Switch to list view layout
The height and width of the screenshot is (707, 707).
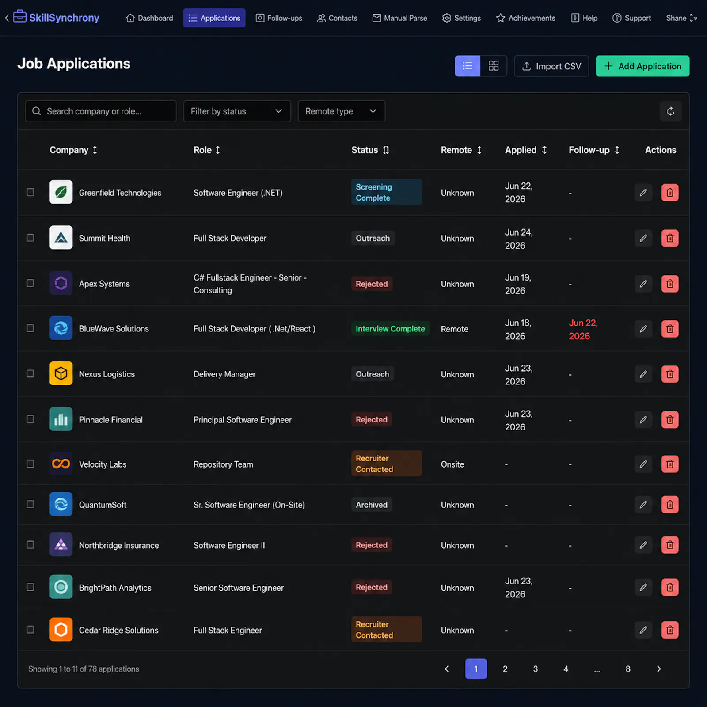tap(467, 66)
